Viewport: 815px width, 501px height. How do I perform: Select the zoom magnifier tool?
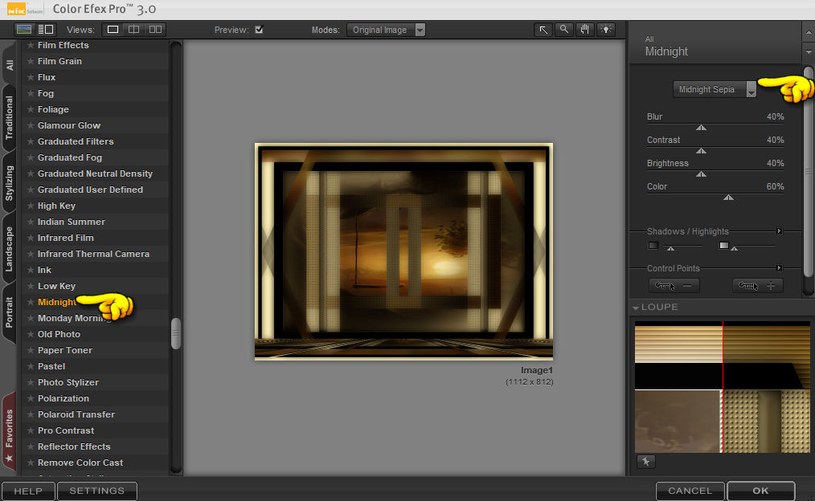564,30
